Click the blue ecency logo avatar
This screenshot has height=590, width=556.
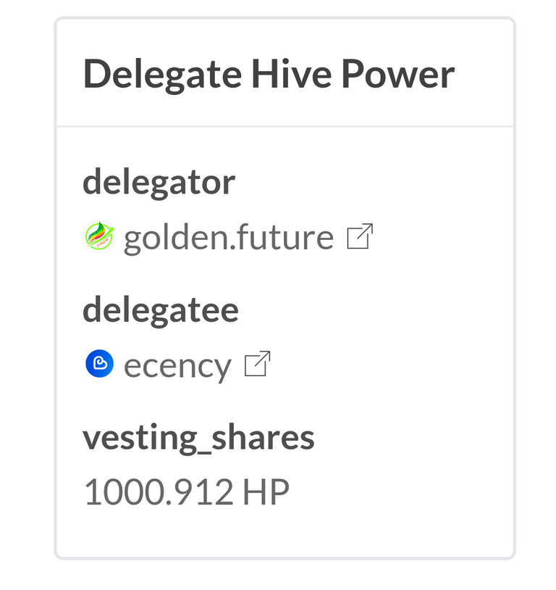99,363
